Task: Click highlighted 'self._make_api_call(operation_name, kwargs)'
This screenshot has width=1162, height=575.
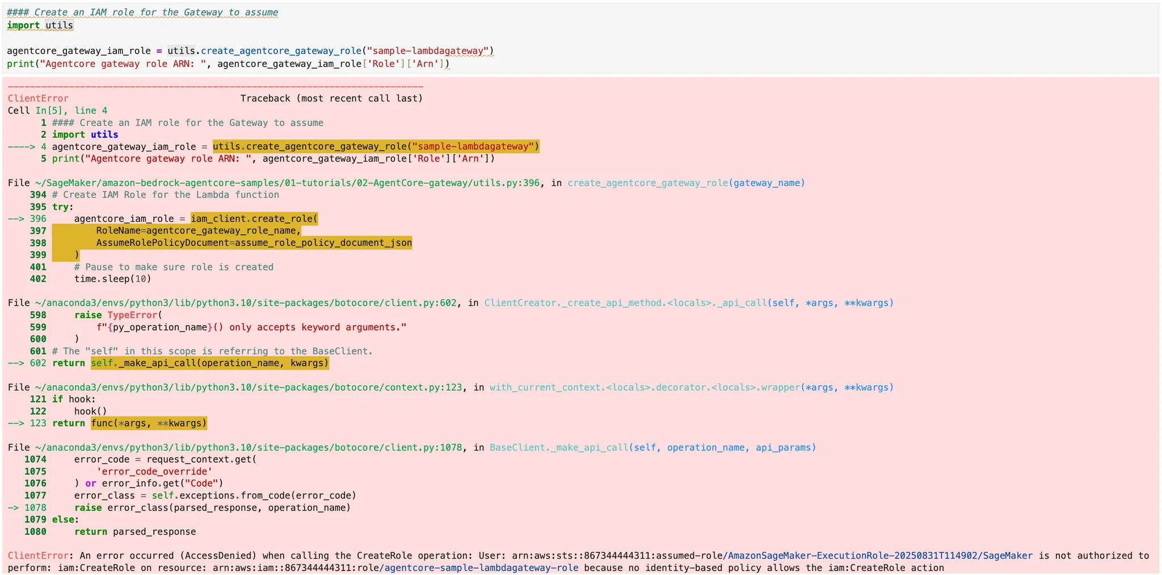Action: (x=210, y=363)
